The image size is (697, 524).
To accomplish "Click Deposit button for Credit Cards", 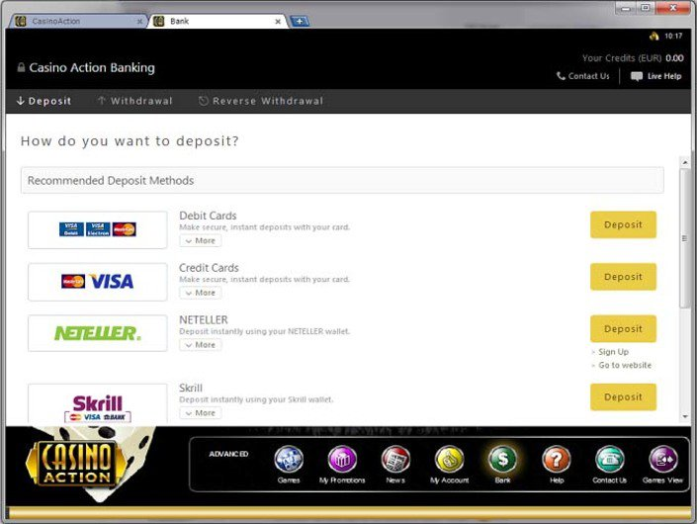I will [623, 277].
